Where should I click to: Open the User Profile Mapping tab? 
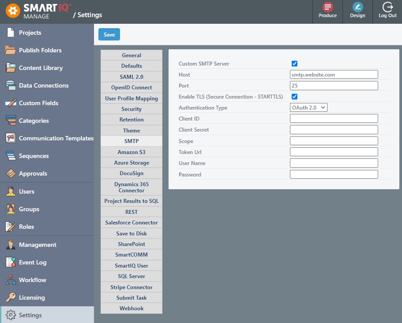[131, 98]
